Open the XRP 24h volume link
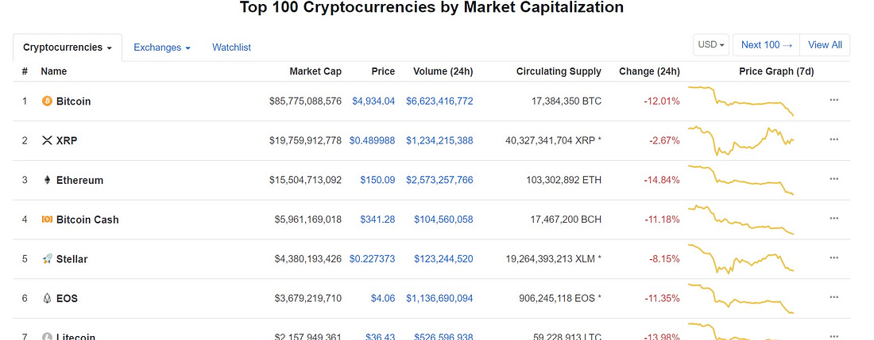This screenshot has width=874, height=340. 439,140
